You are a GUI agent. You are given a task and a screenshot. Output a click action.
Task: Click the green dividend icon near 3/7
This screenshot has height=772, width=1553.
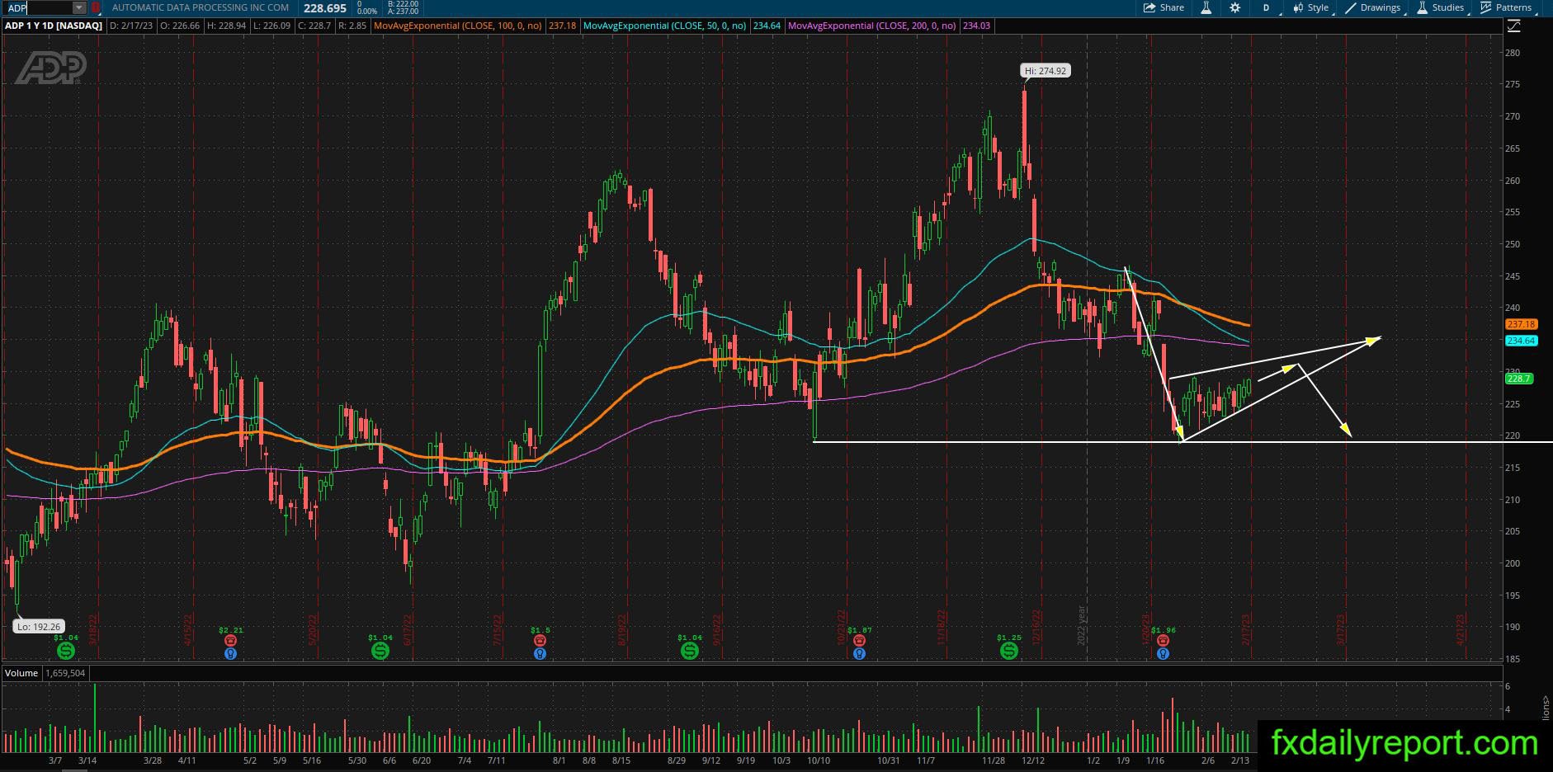[66, 651]
